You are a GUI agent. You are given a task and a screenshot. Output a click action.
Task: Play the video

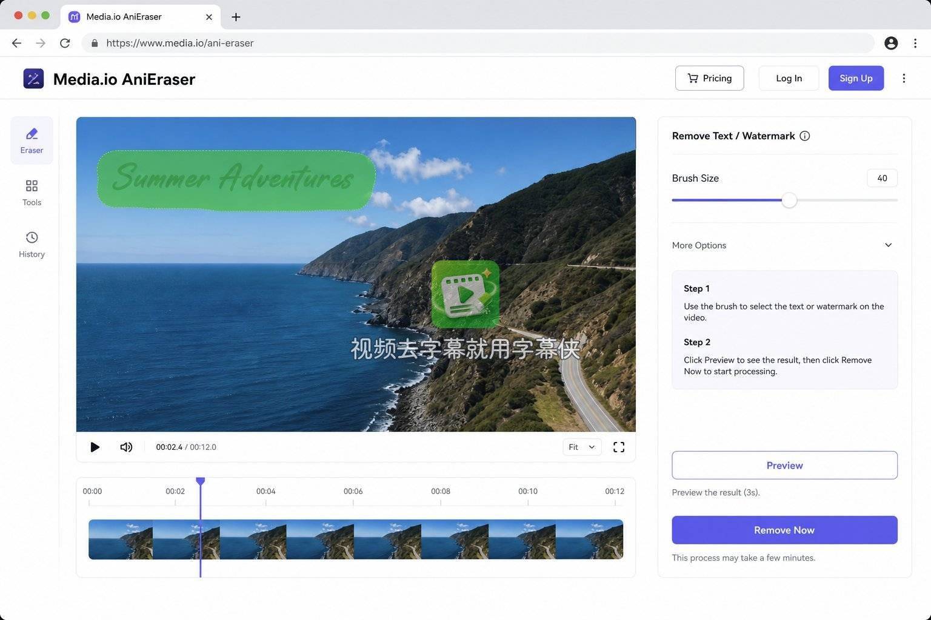pyautogui.click(x=95, y=447)
